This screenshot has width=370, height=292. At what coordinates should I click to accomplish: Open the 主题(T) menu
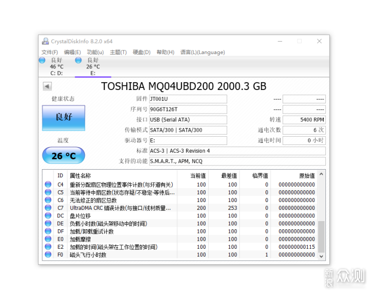(x=118, y=52)
